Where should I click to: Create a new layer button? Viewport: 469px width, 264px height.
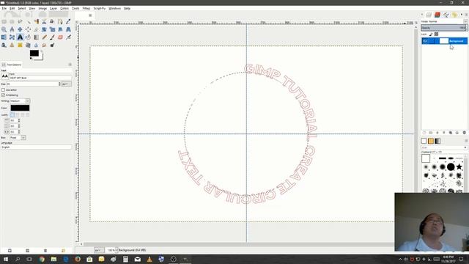point(424,133)
